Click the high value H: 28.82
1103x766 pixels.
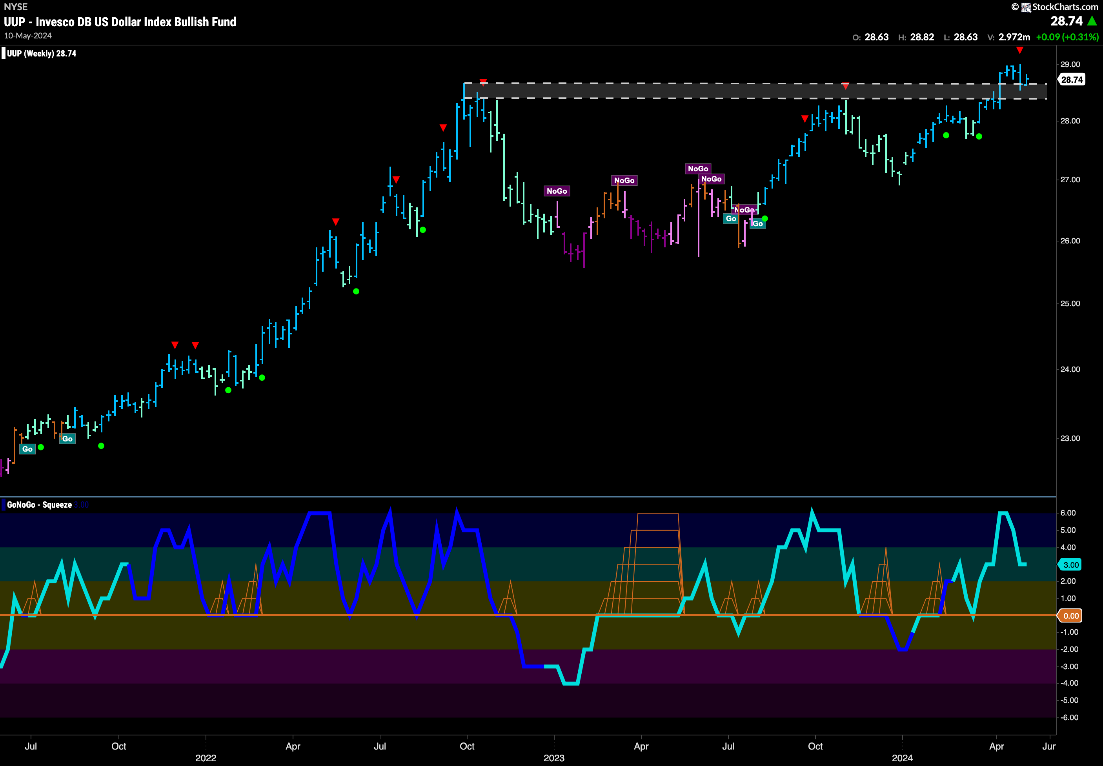916,37
